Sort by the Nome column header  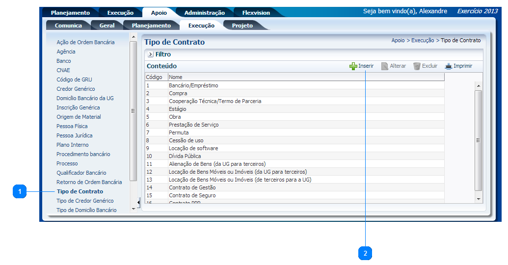[176, 77]
